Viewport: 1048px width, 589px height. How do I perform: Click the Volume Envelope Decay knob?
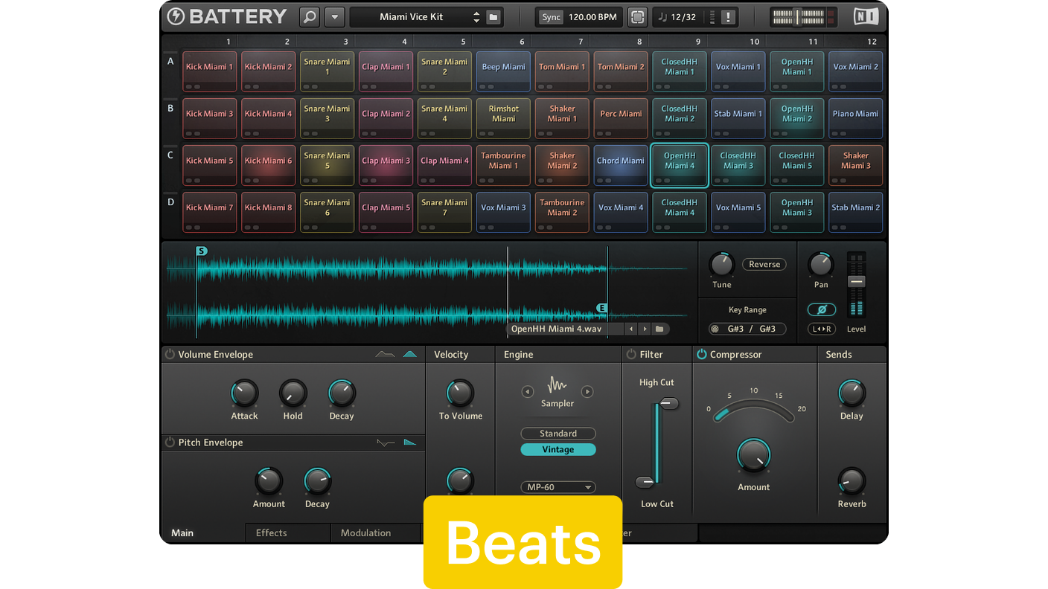[342, 393]
